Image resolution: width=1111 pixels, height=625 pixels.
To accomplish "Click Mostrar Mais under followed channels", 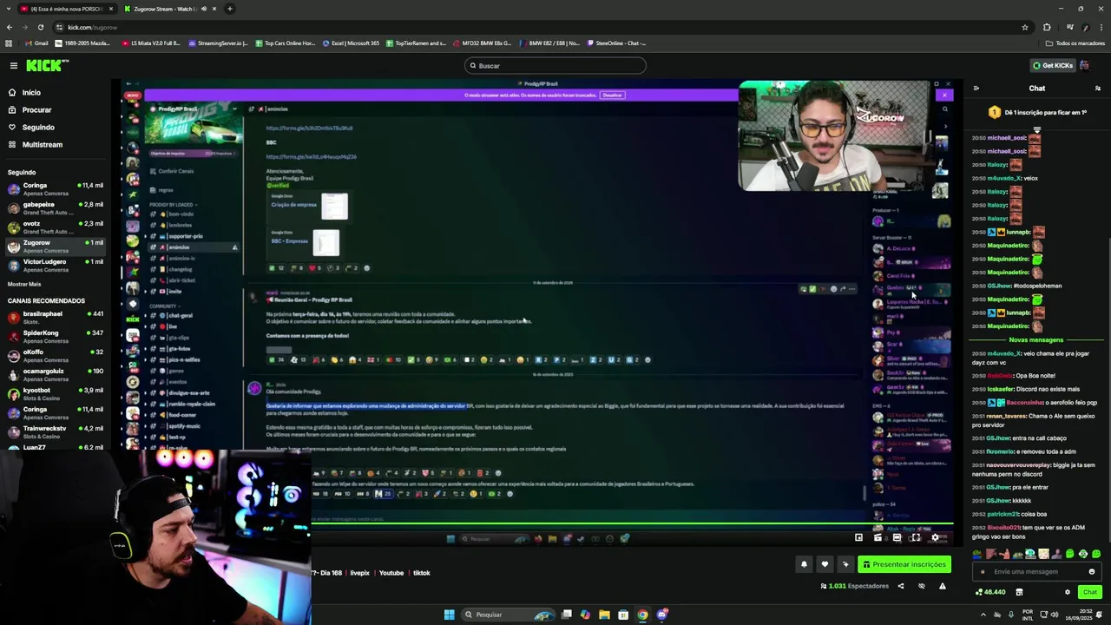I will point(24,284).
